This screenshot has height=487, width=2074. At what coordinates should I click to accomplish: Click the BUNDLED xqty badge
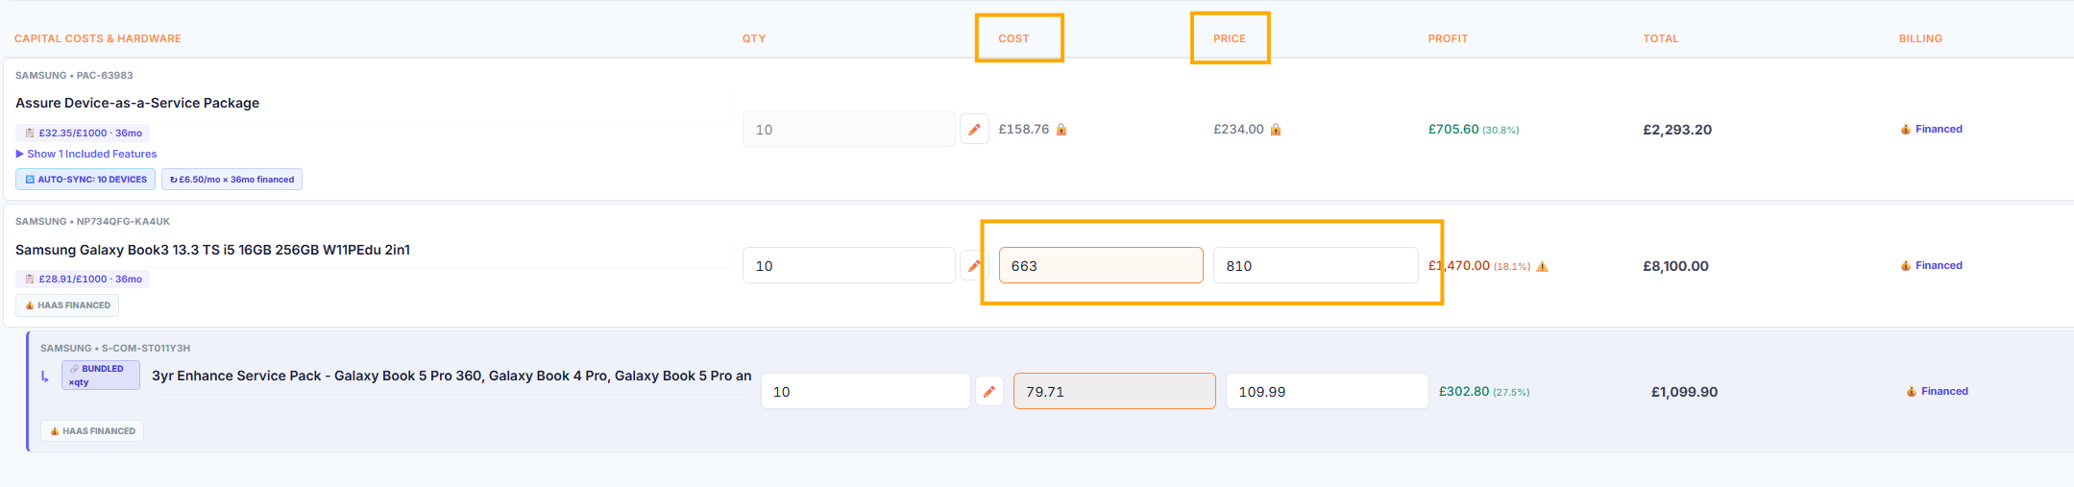click(x=101, y=375)
